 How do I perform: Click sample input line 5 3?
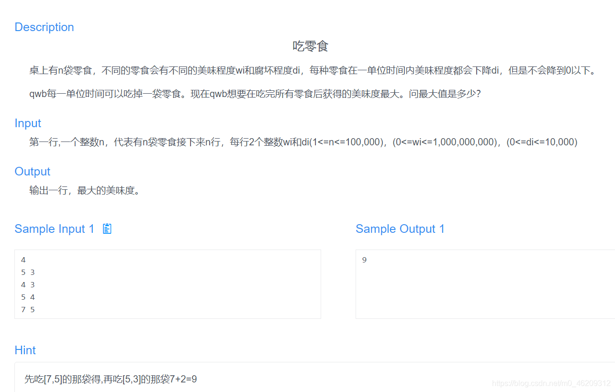pyautogui.click(x=28, y=272)
